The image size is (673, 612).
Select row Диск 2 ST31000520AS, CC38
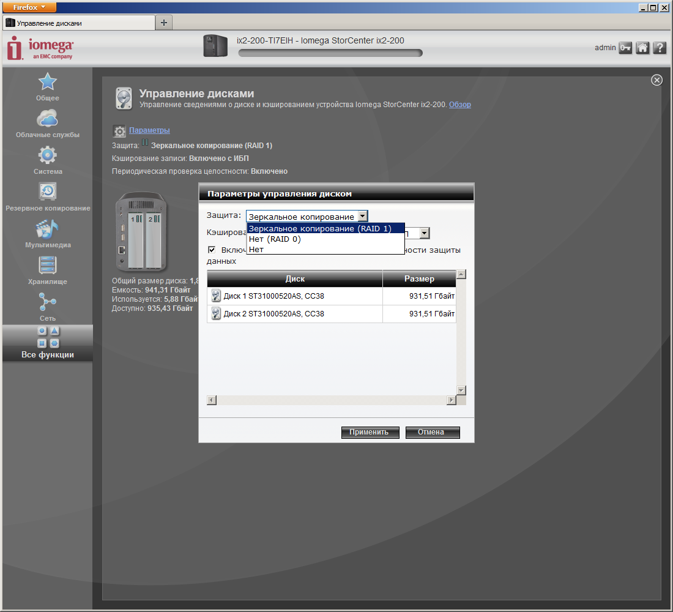(332, 314)
